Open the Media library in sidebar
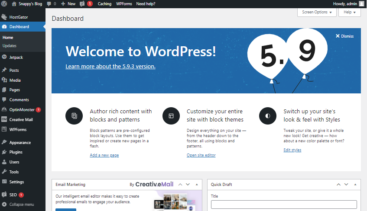The height and width of the screenshot is (211, 367). coord(15,80)
